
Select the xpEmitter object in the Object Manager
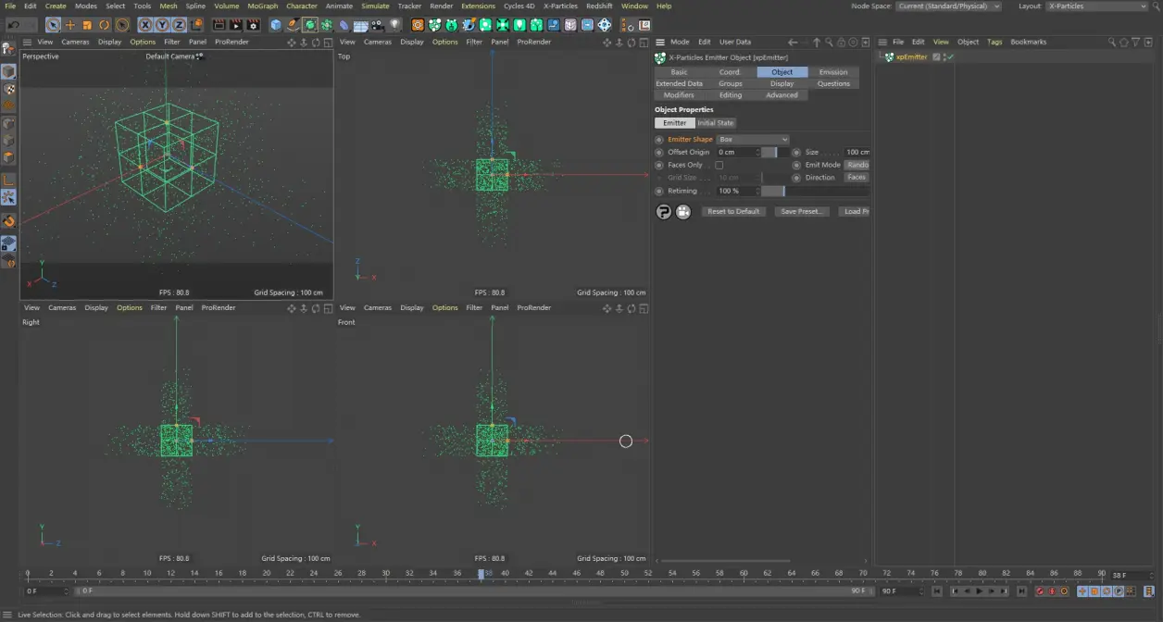911,56
